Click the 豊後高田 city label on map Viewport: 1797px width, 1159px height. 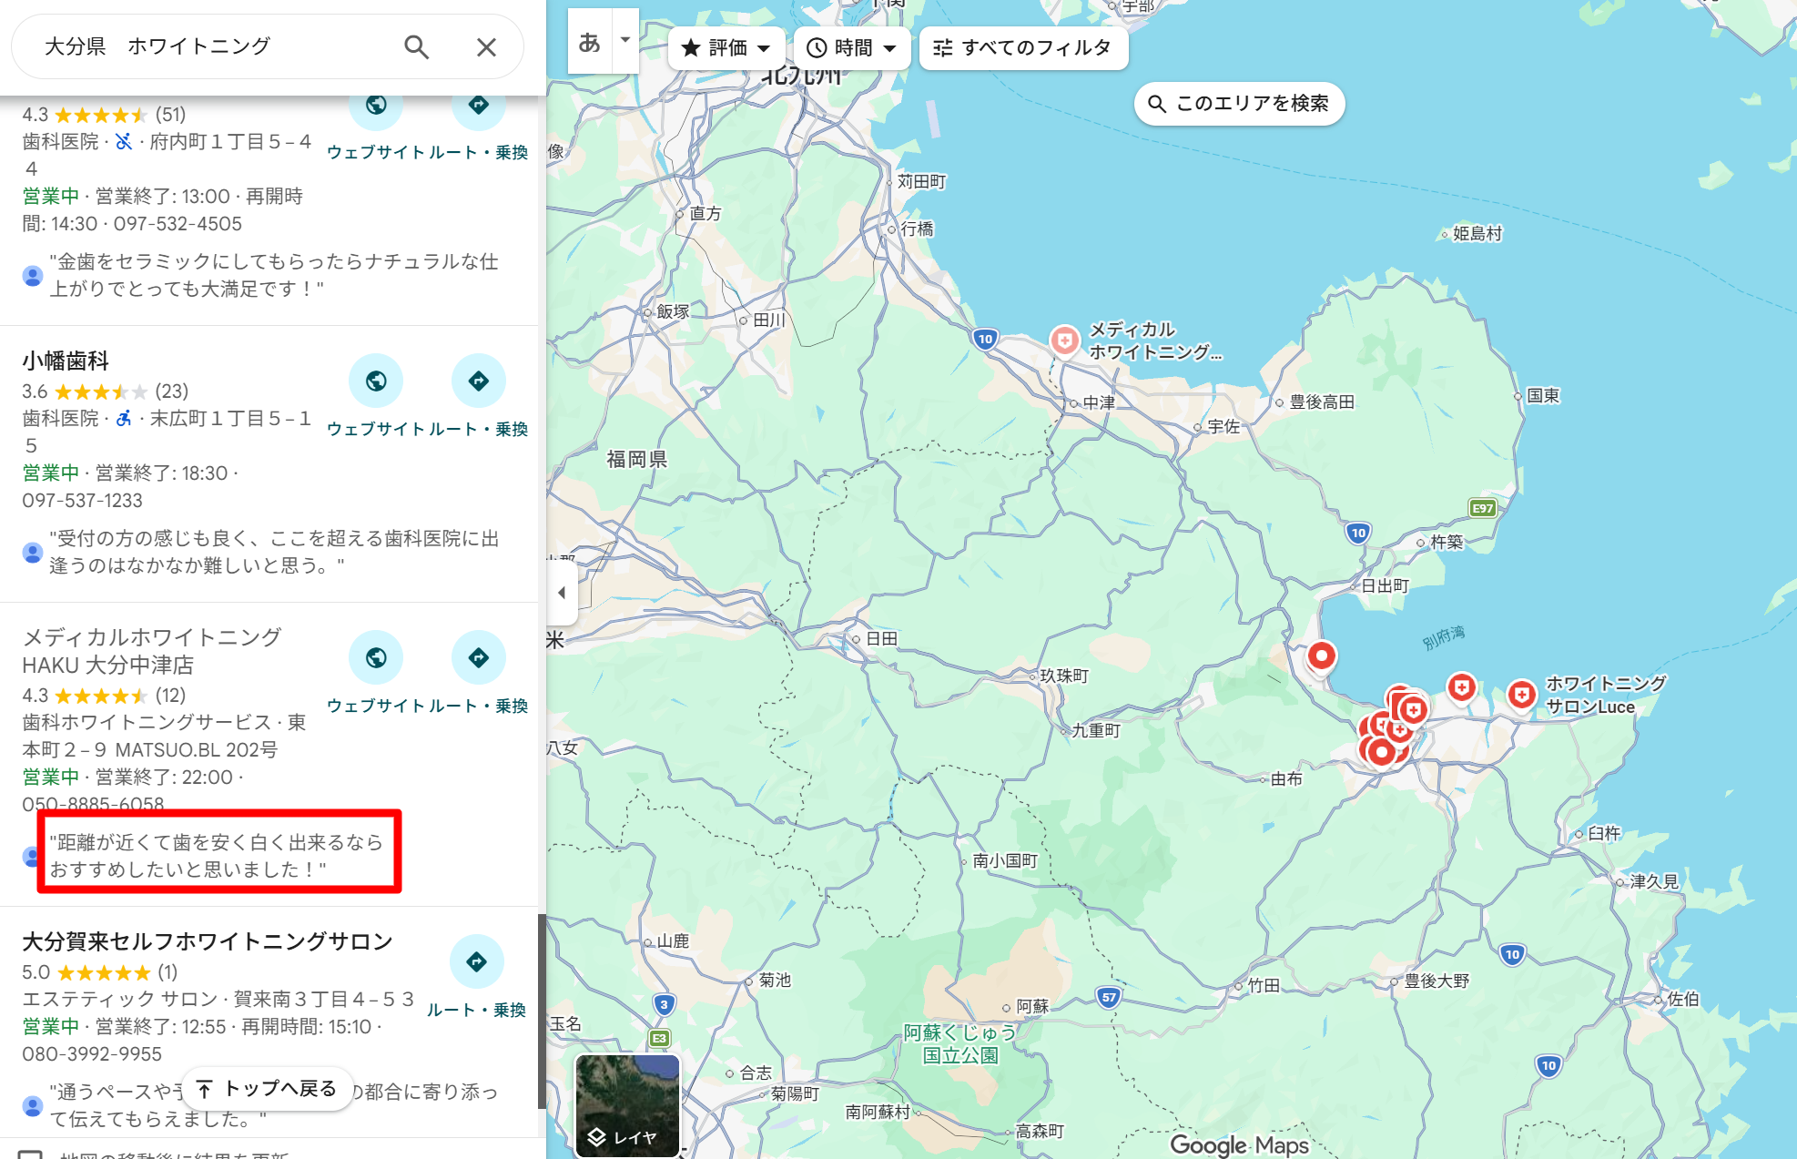point(1322,402)
